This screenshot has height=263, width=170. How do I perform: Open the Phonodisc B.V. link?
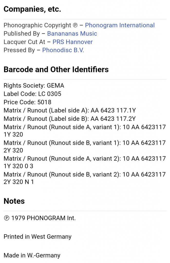63,50
